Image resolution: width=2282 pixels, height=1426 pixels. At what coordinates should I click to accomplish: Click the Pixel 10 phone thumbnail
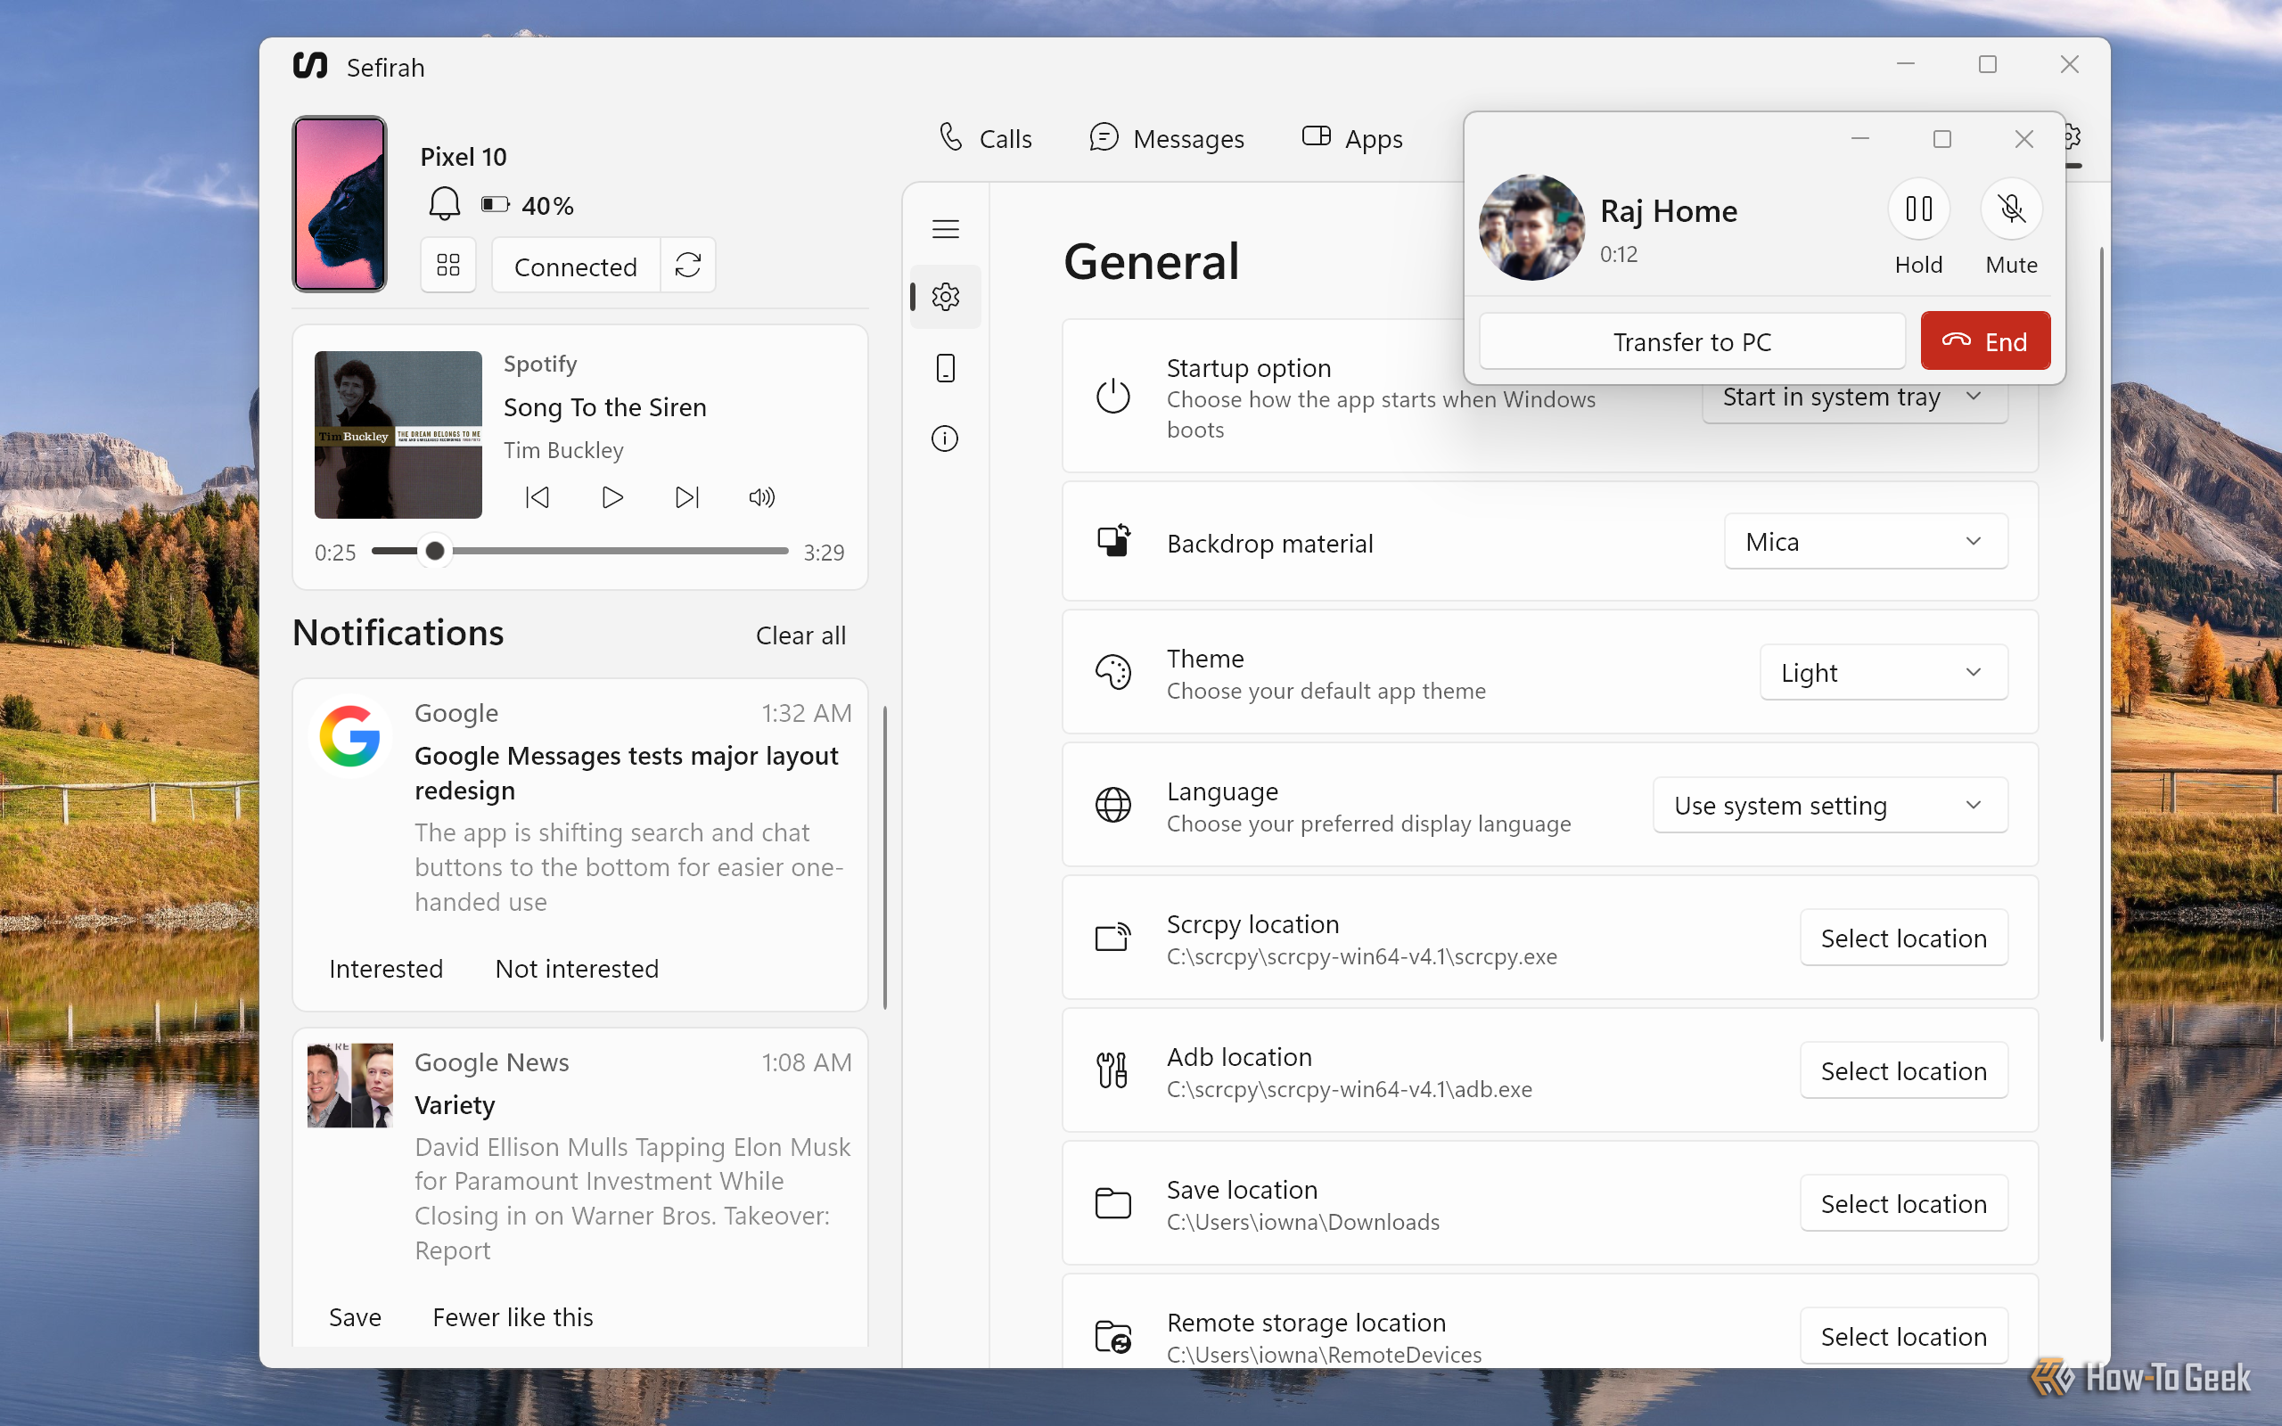point(340,204)
